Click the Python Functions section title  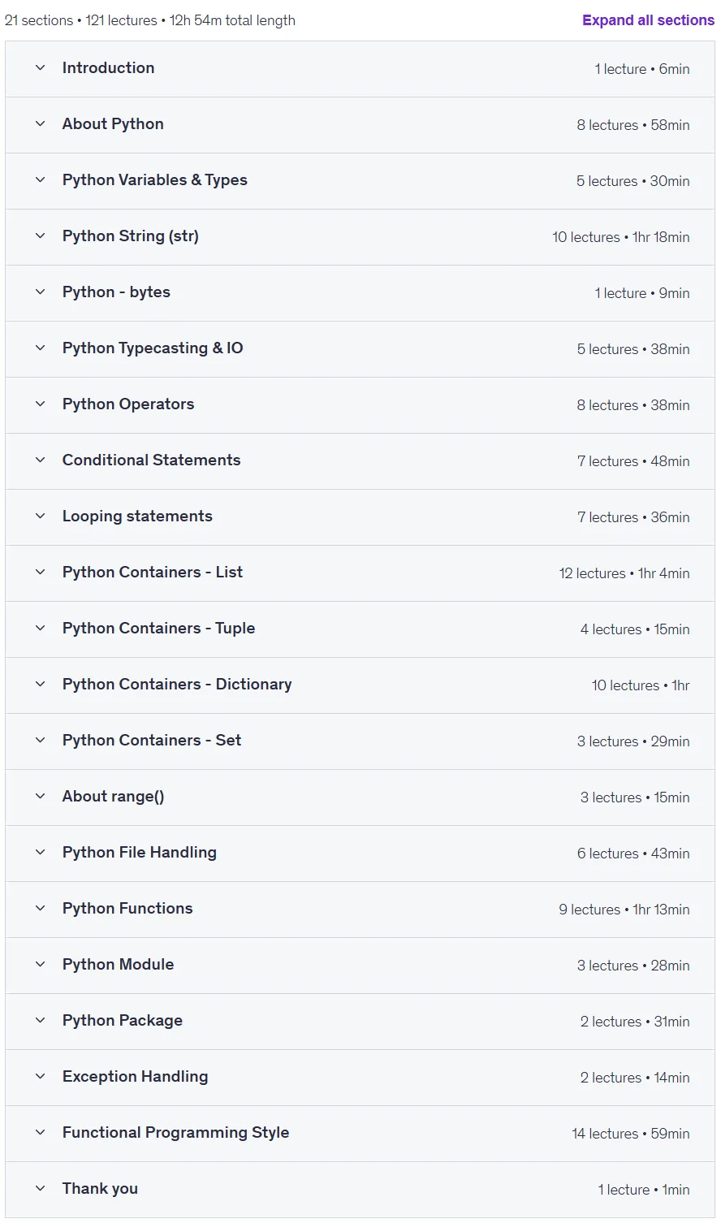click(x=127, y=909)
